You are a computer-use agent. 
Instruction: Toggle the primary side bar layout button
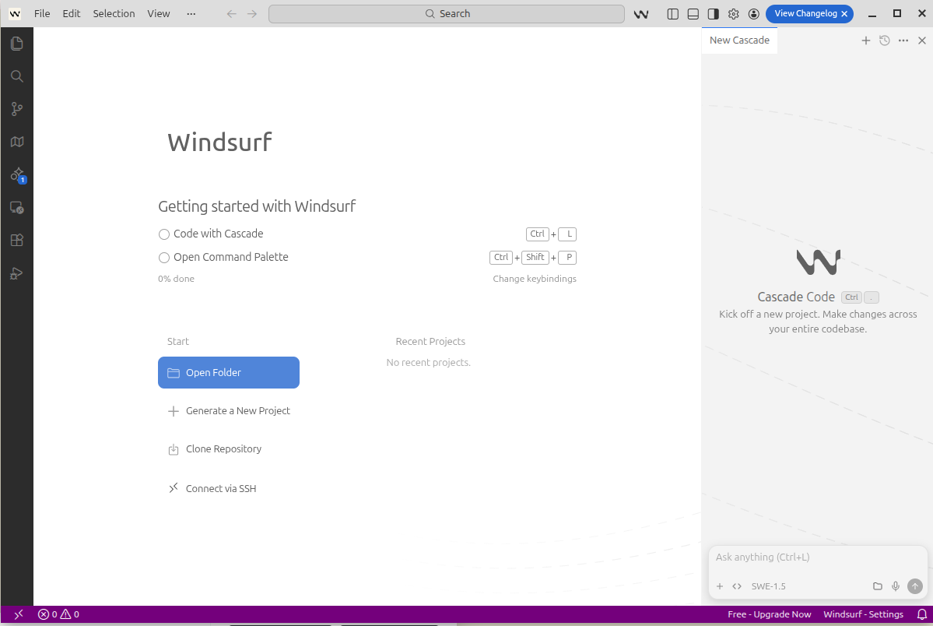(673, 14)
